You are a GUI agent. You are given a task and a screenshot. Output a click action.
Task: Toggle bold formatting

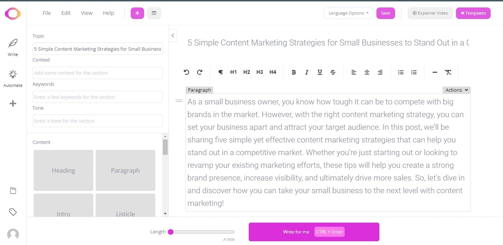(294, 72)
